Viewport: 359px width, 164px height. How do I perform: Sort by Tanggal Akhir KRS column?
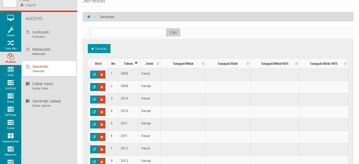coord(324,64)
